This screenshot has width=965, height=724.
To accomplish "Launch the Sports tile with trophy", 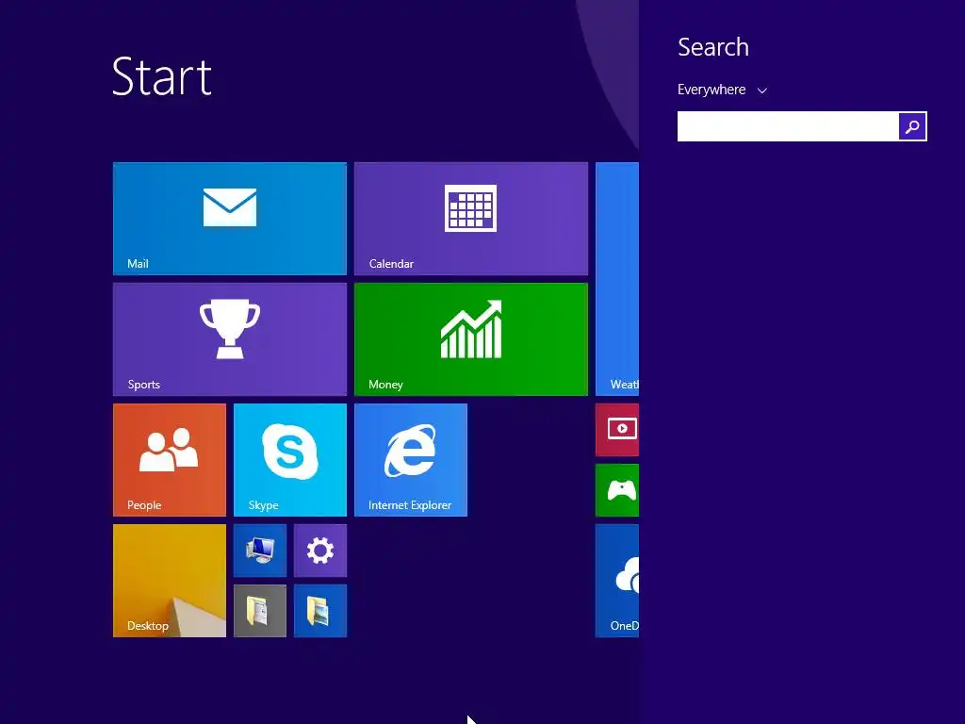I will coord(230,339).
